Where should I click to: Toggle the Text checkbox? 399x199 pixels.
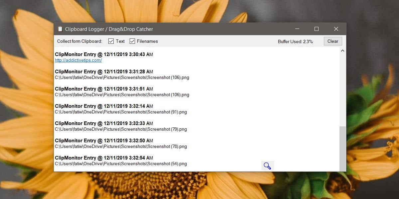[111, 41]
